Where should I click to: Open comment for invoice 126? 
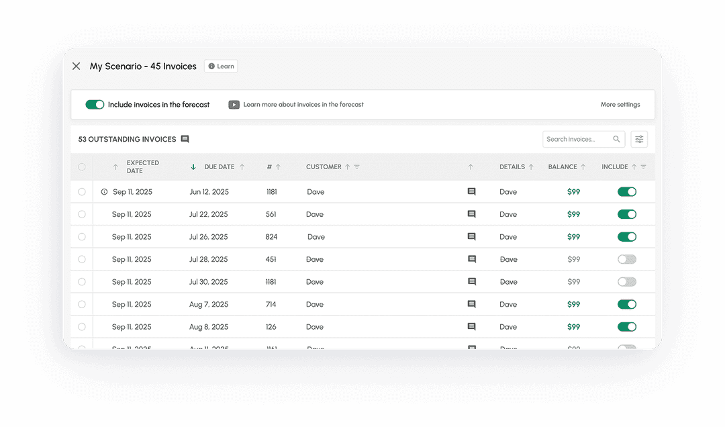(472, 327)
